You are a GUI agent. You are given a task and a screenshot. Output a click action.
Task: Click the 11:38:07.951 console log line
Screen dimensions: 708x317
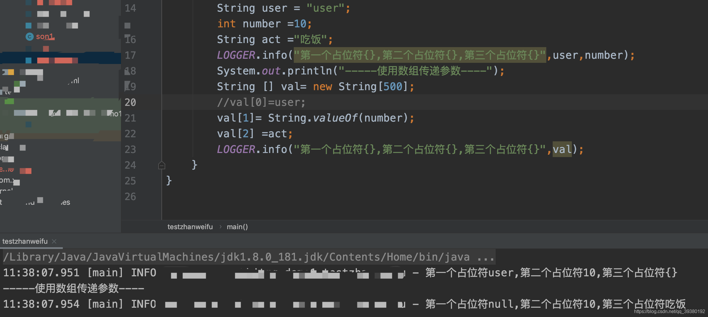[x=340, y=273]
